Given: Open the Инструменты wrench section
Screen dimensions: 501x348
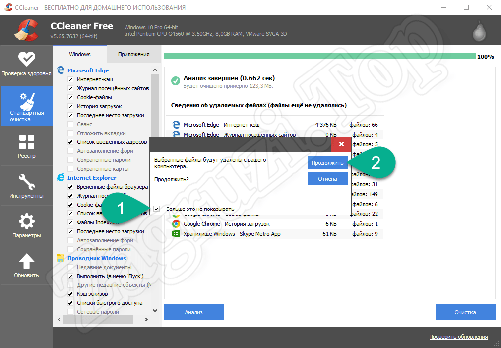Looking at the screenshot, I should tap(26, 186).
